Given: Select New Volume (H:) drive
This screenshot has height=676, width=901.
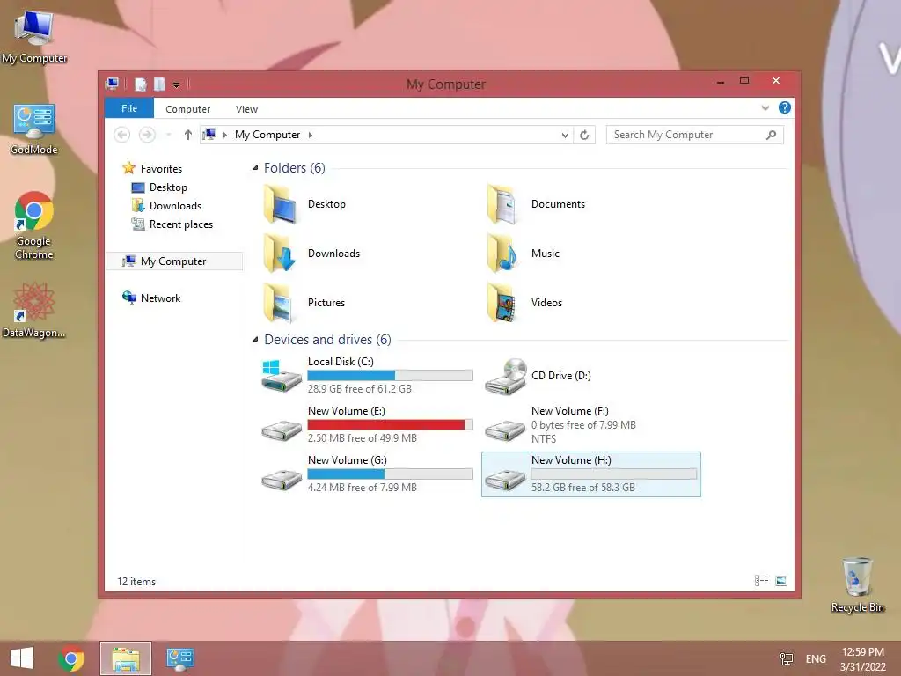Looking at the screenshot, I should pos(590,474).
